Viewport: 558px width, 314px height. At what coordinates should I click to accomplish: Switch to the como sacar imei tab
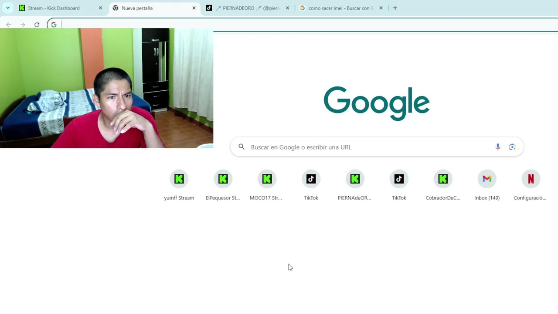click(341, 8)
